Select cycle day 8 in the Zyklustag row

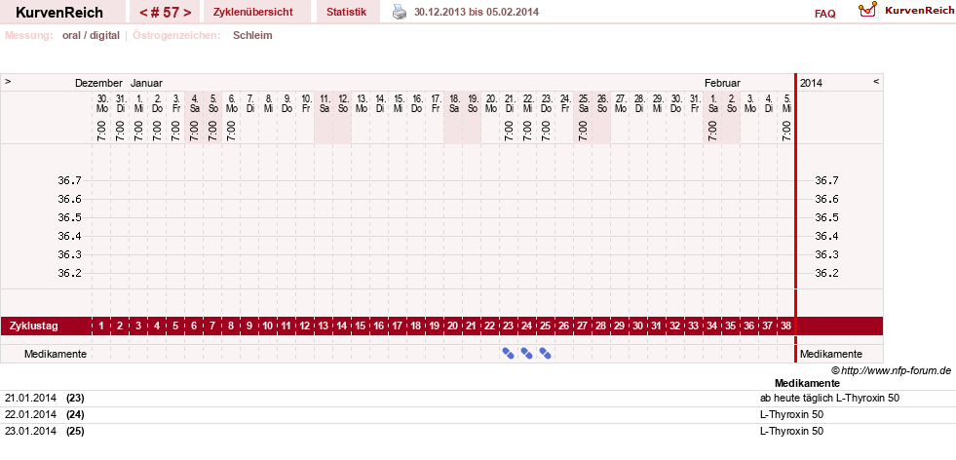[231, 326]
